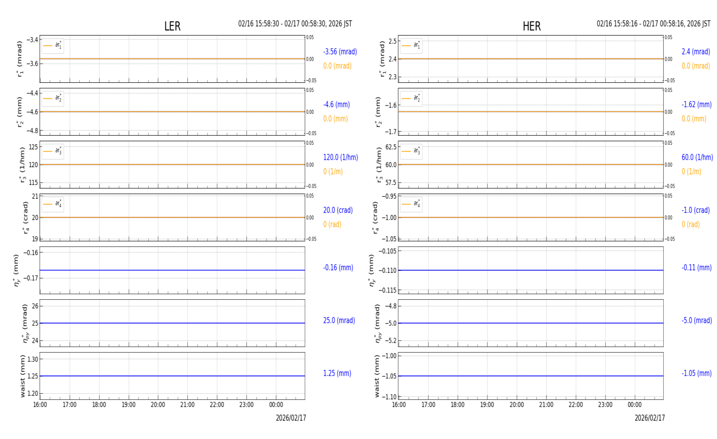The height and width of the screenshot is (439, 717).
Task: Click the orange 0.0 (mrad) value beside LER
Action: pyautogui.click(x=338, y=66)
